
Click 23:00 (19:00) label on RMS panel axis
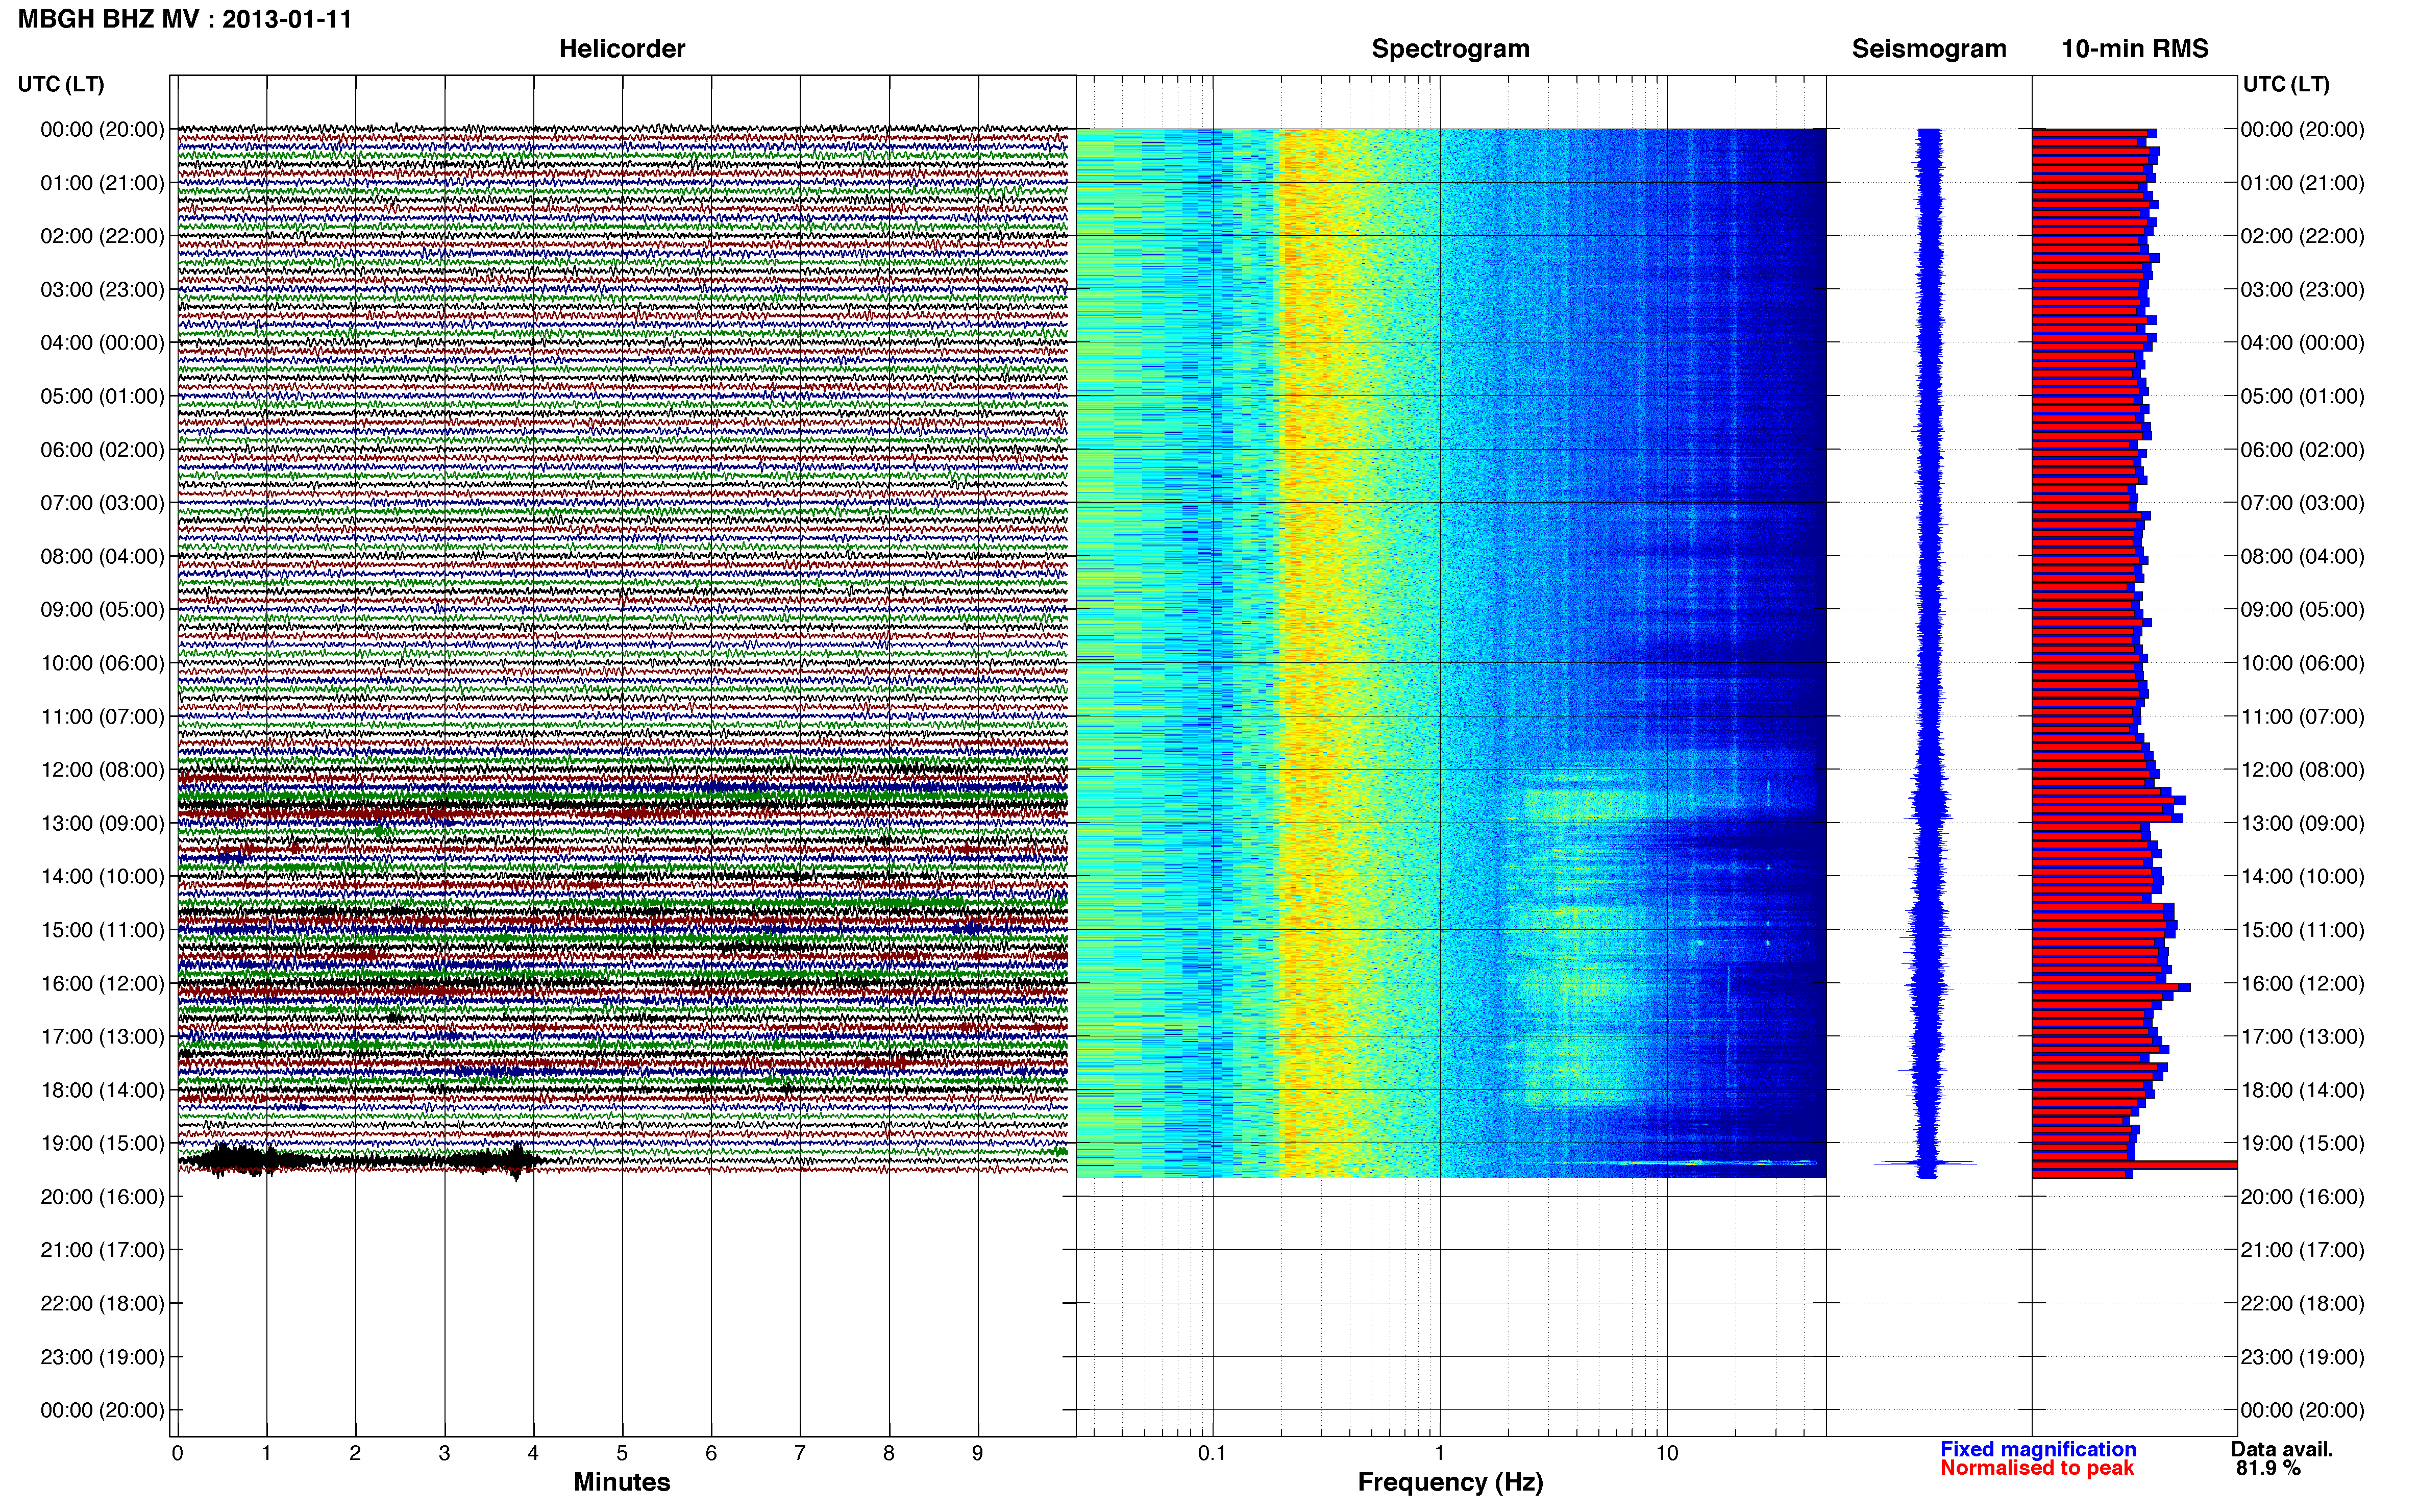(2302, 1357)
